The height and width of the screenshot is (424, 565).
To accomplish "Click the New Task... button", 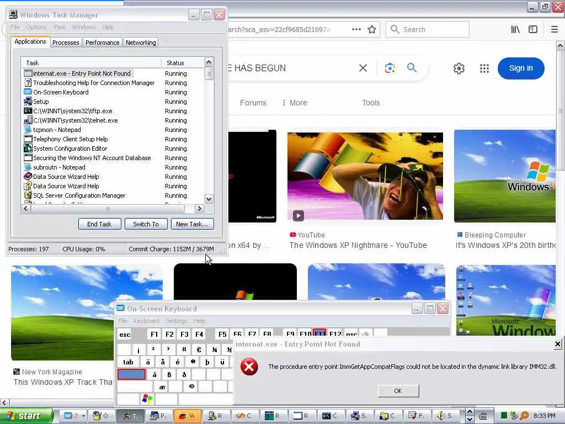I will click(192, 224).
